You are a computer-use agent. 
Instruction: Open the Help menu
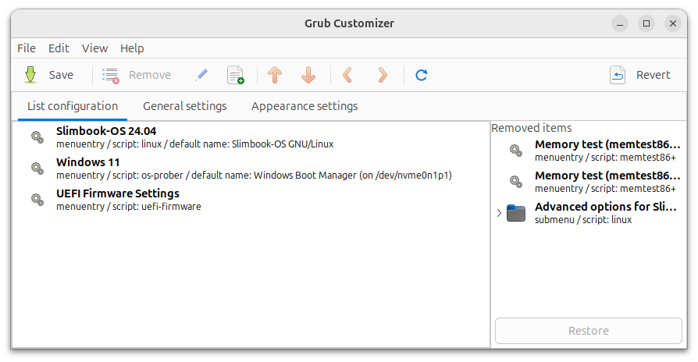(x=132, y=48)
